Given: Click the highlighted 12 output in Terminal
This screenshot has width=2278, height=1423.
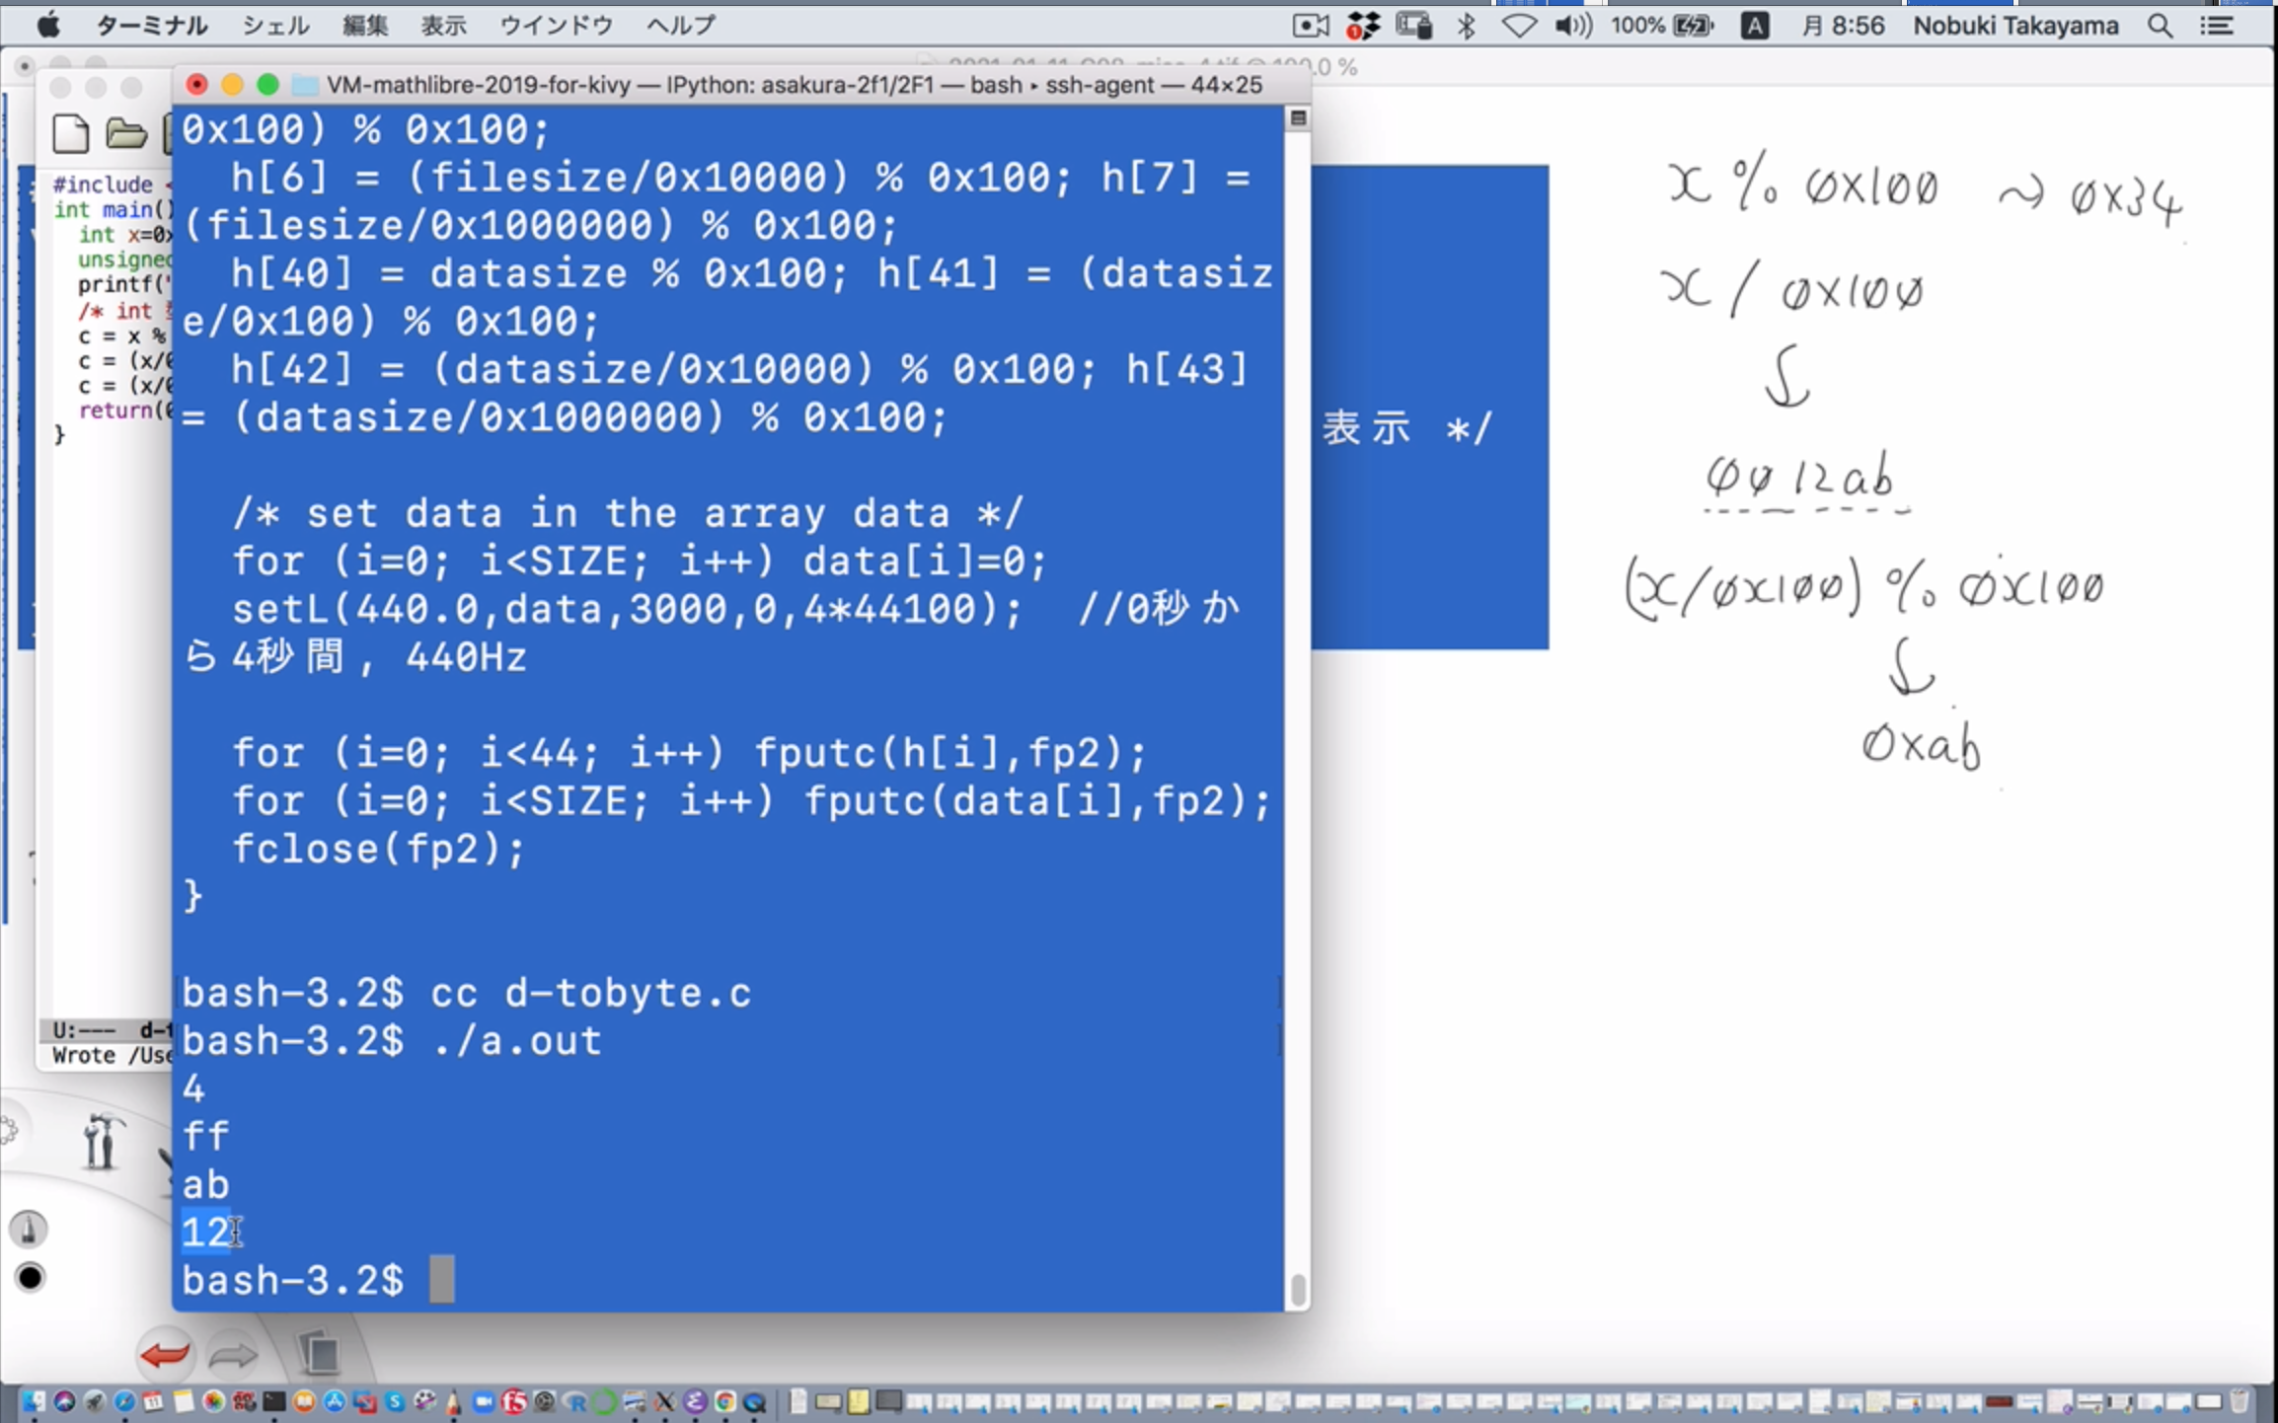Looking at the screenshot, I should tap(206, 1233).
